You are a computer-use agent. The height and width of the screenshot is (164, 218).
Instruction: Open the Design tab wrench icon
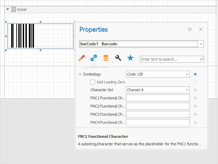point(118,58)
